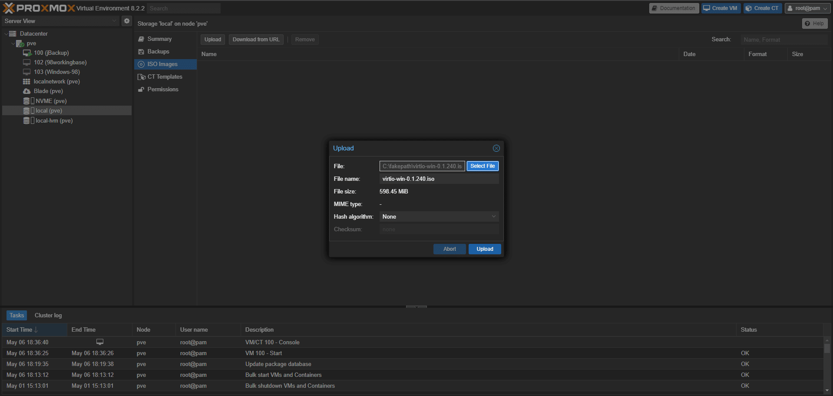
Task: Collapse the Datacenter tree expander
Action: point(6,33)
